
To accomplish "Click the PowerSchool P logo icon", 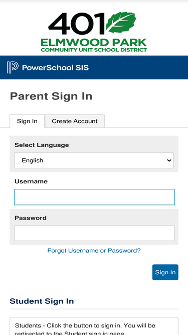I will coord(13,67).
